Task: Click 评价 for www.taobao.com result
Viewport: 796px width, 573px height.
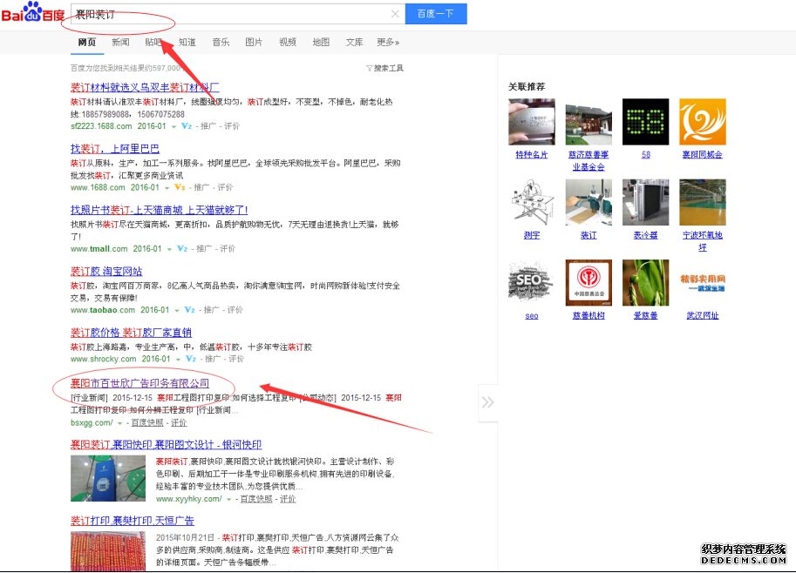Action: 235,310
